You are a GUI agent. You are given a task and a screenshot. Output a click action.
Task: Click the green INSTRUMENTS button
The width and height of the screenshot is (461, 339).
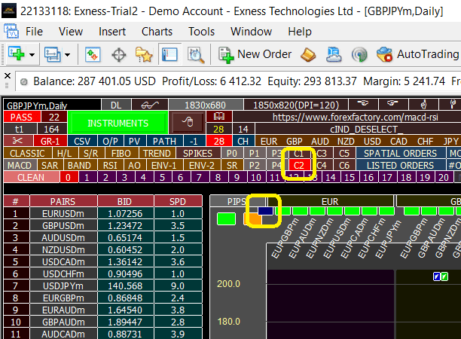[118, 123]
